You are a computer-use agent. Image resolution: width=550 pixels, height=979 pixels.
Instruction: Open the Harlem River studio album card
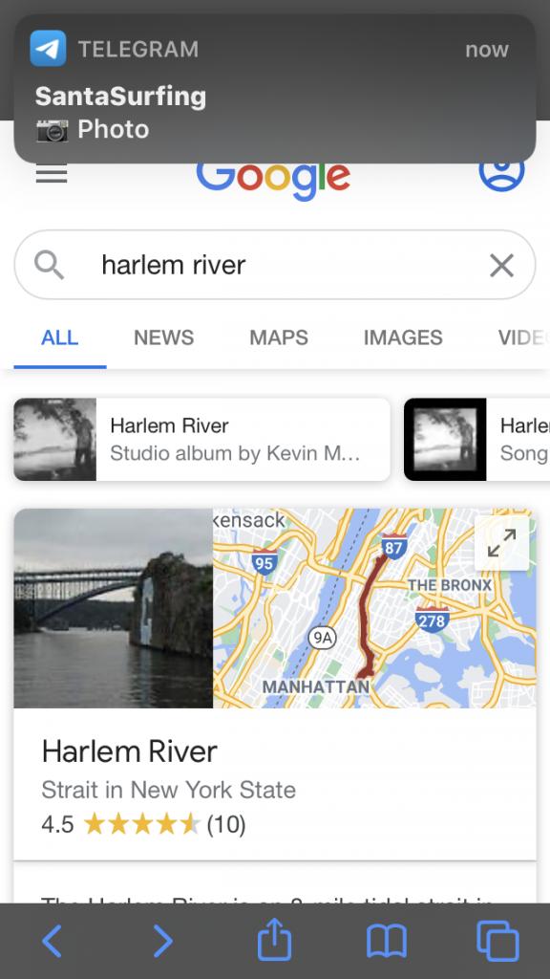(202, 440)
